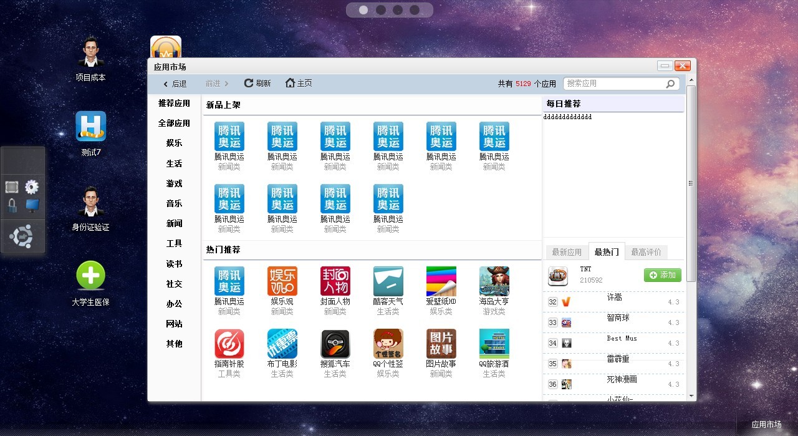Click the highlighted white desktop page indicator dot
The height and width of the screenshot is (436, 798).
[x=363, y=9]
